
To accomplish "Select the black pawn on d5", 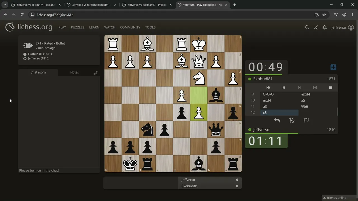I will (182, 113).
